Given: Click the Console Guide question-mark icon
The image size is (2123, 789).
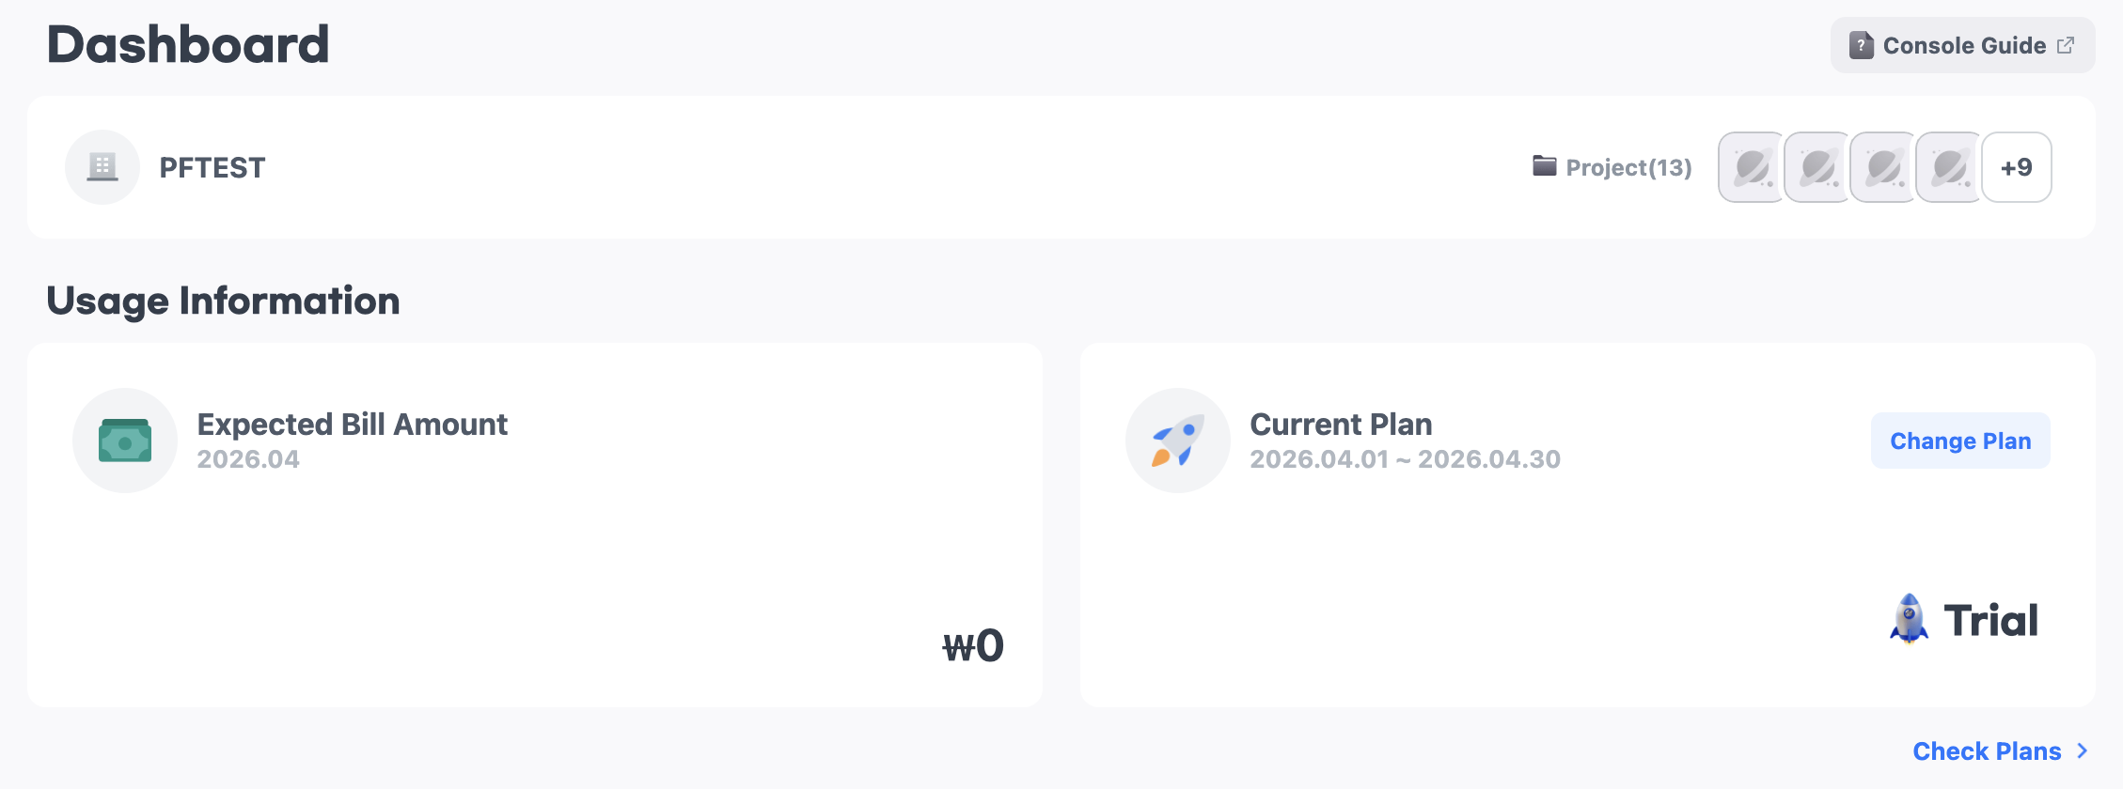Looking at the screenshot, I should 1861,45.
